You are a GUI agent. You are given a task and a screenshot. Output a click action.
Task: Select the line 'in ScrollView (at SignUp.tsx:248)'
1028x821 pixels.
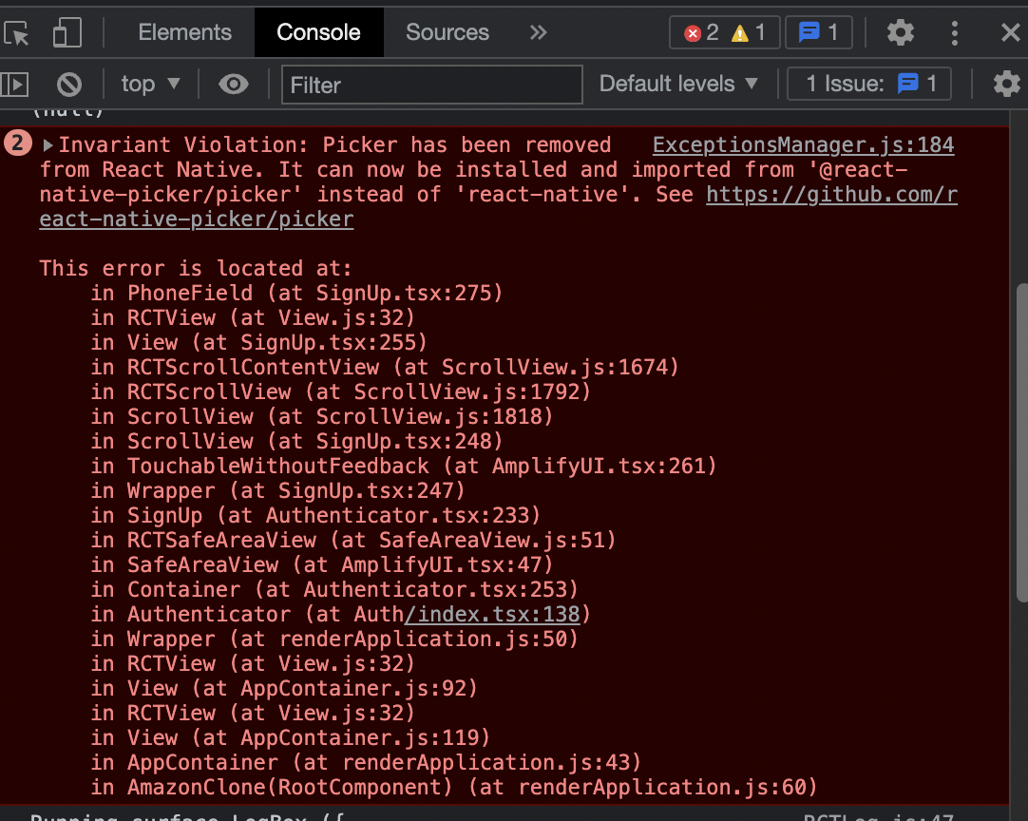pyautogui.click(x=296, y=441)
